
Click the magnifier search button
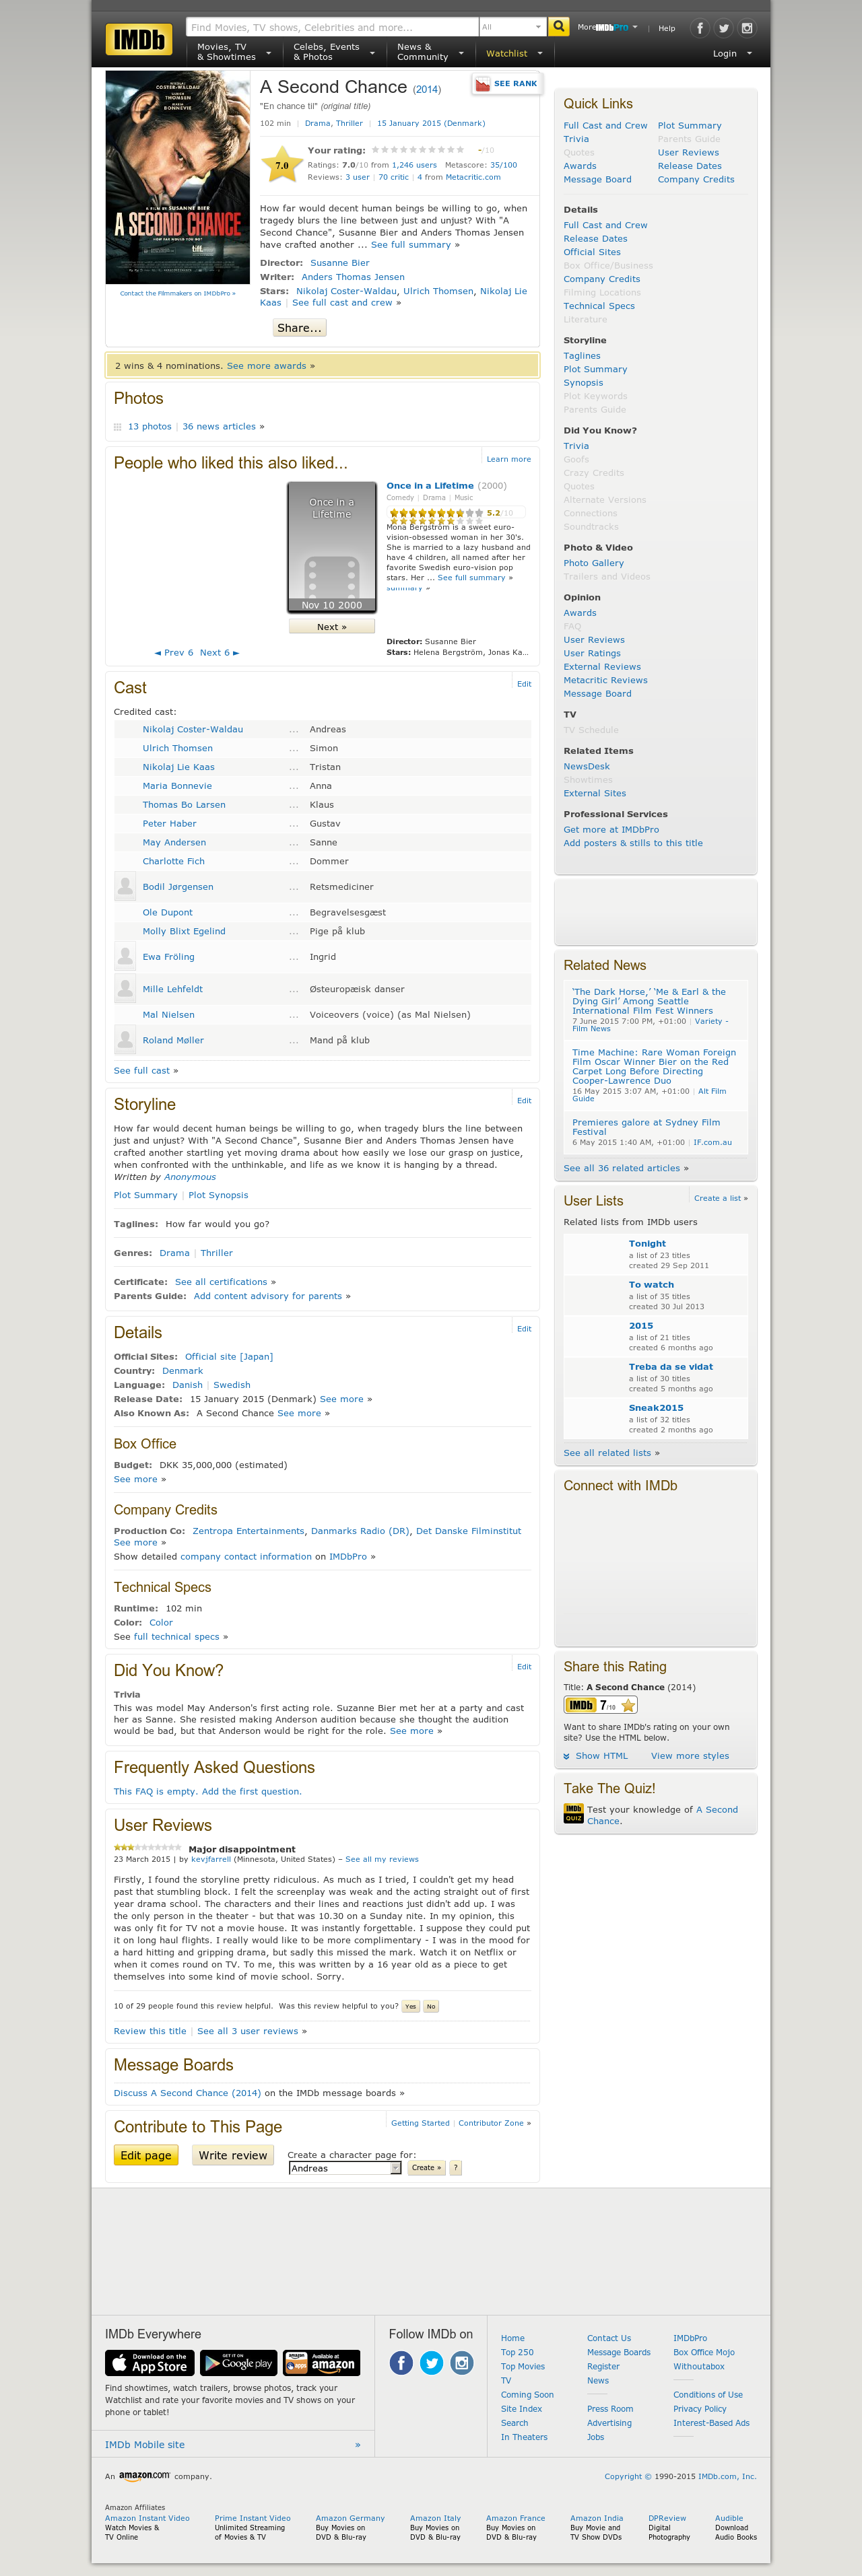coord(559,27)
